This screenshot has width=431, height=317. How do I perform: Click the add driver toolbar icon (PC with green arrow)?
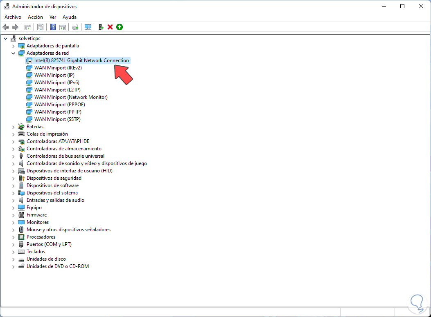(x=101, y=27)
